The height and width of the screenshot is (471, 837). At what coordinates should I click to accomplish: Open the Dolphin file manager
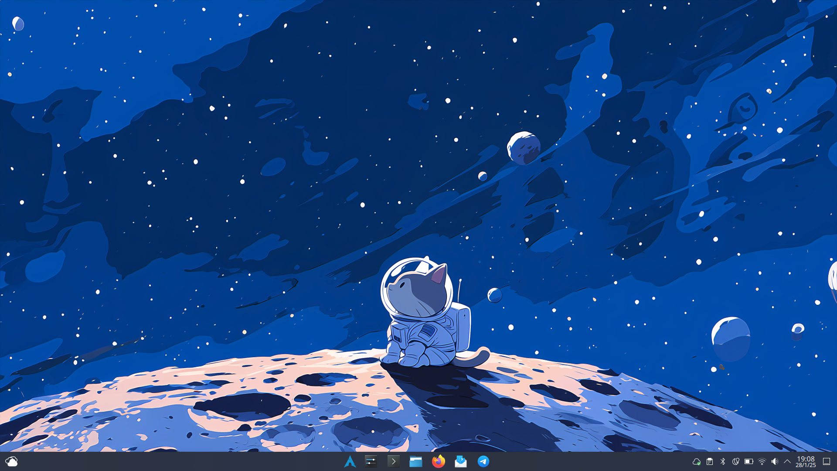point(416,461)
